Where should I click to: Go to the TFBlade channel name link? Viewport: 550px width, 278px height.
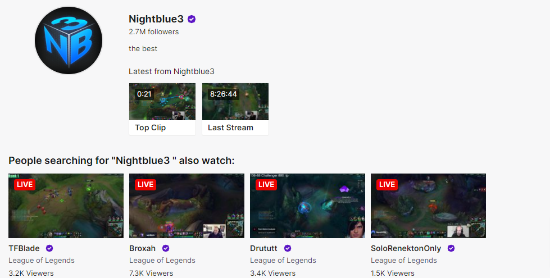tap(24, 248)
